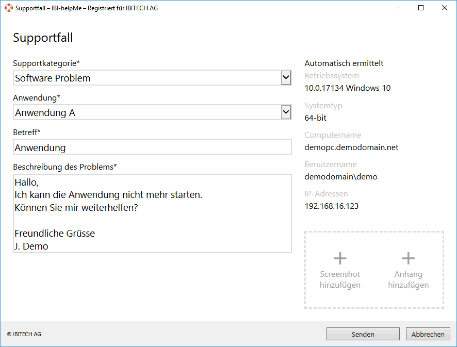Screen dimensions: 457x347
Task: Click the computer name demopc.demodomain.net
Action: point(351,147)
